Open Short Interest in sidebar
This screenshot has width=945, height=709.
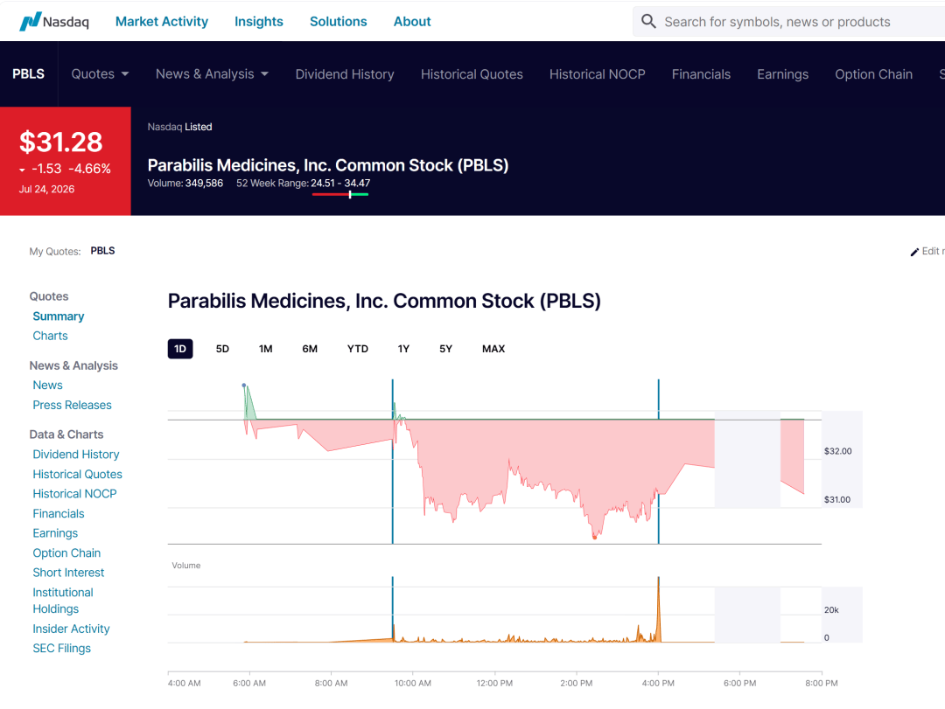tap(69, 573)
